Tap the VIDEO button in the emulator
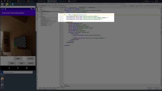 click(12, 63)
